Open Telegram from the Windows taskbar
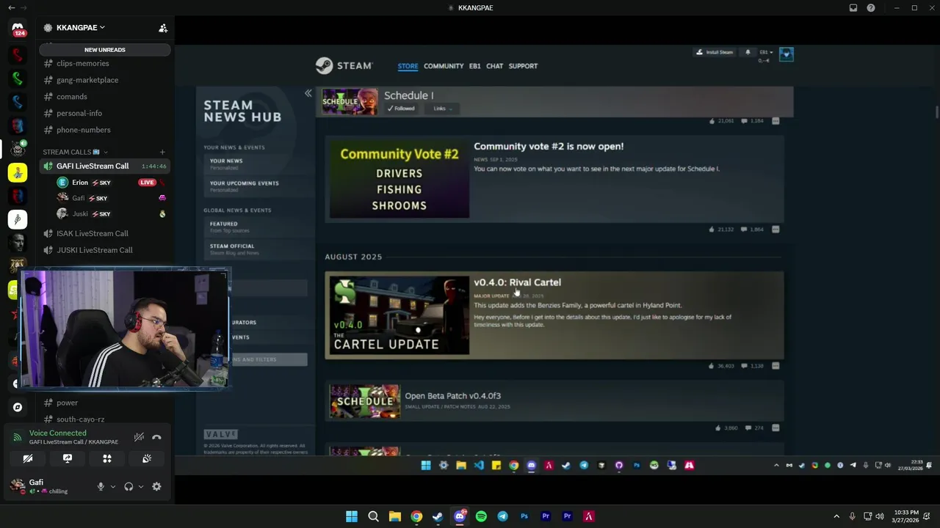Viewport: 940px width, 528px height. point(502,516)
